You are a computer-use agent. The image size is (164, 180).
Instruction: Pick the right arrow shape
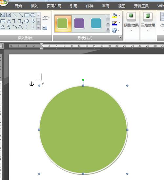(x=27, y=21)
